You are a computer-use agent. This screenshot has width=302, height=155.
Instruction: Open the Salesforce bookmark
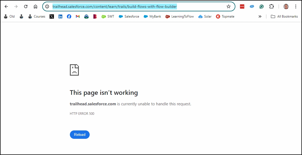(129, 16)
